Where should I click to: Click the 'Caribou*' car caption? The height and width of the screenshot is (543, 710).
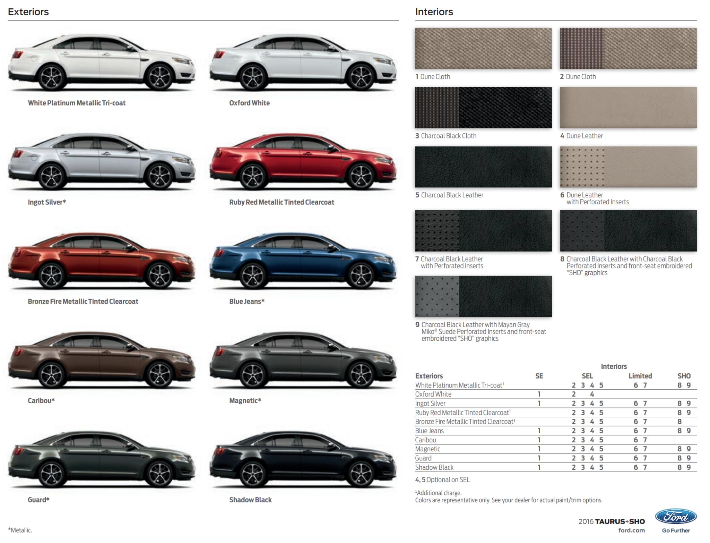coord(41,401)
